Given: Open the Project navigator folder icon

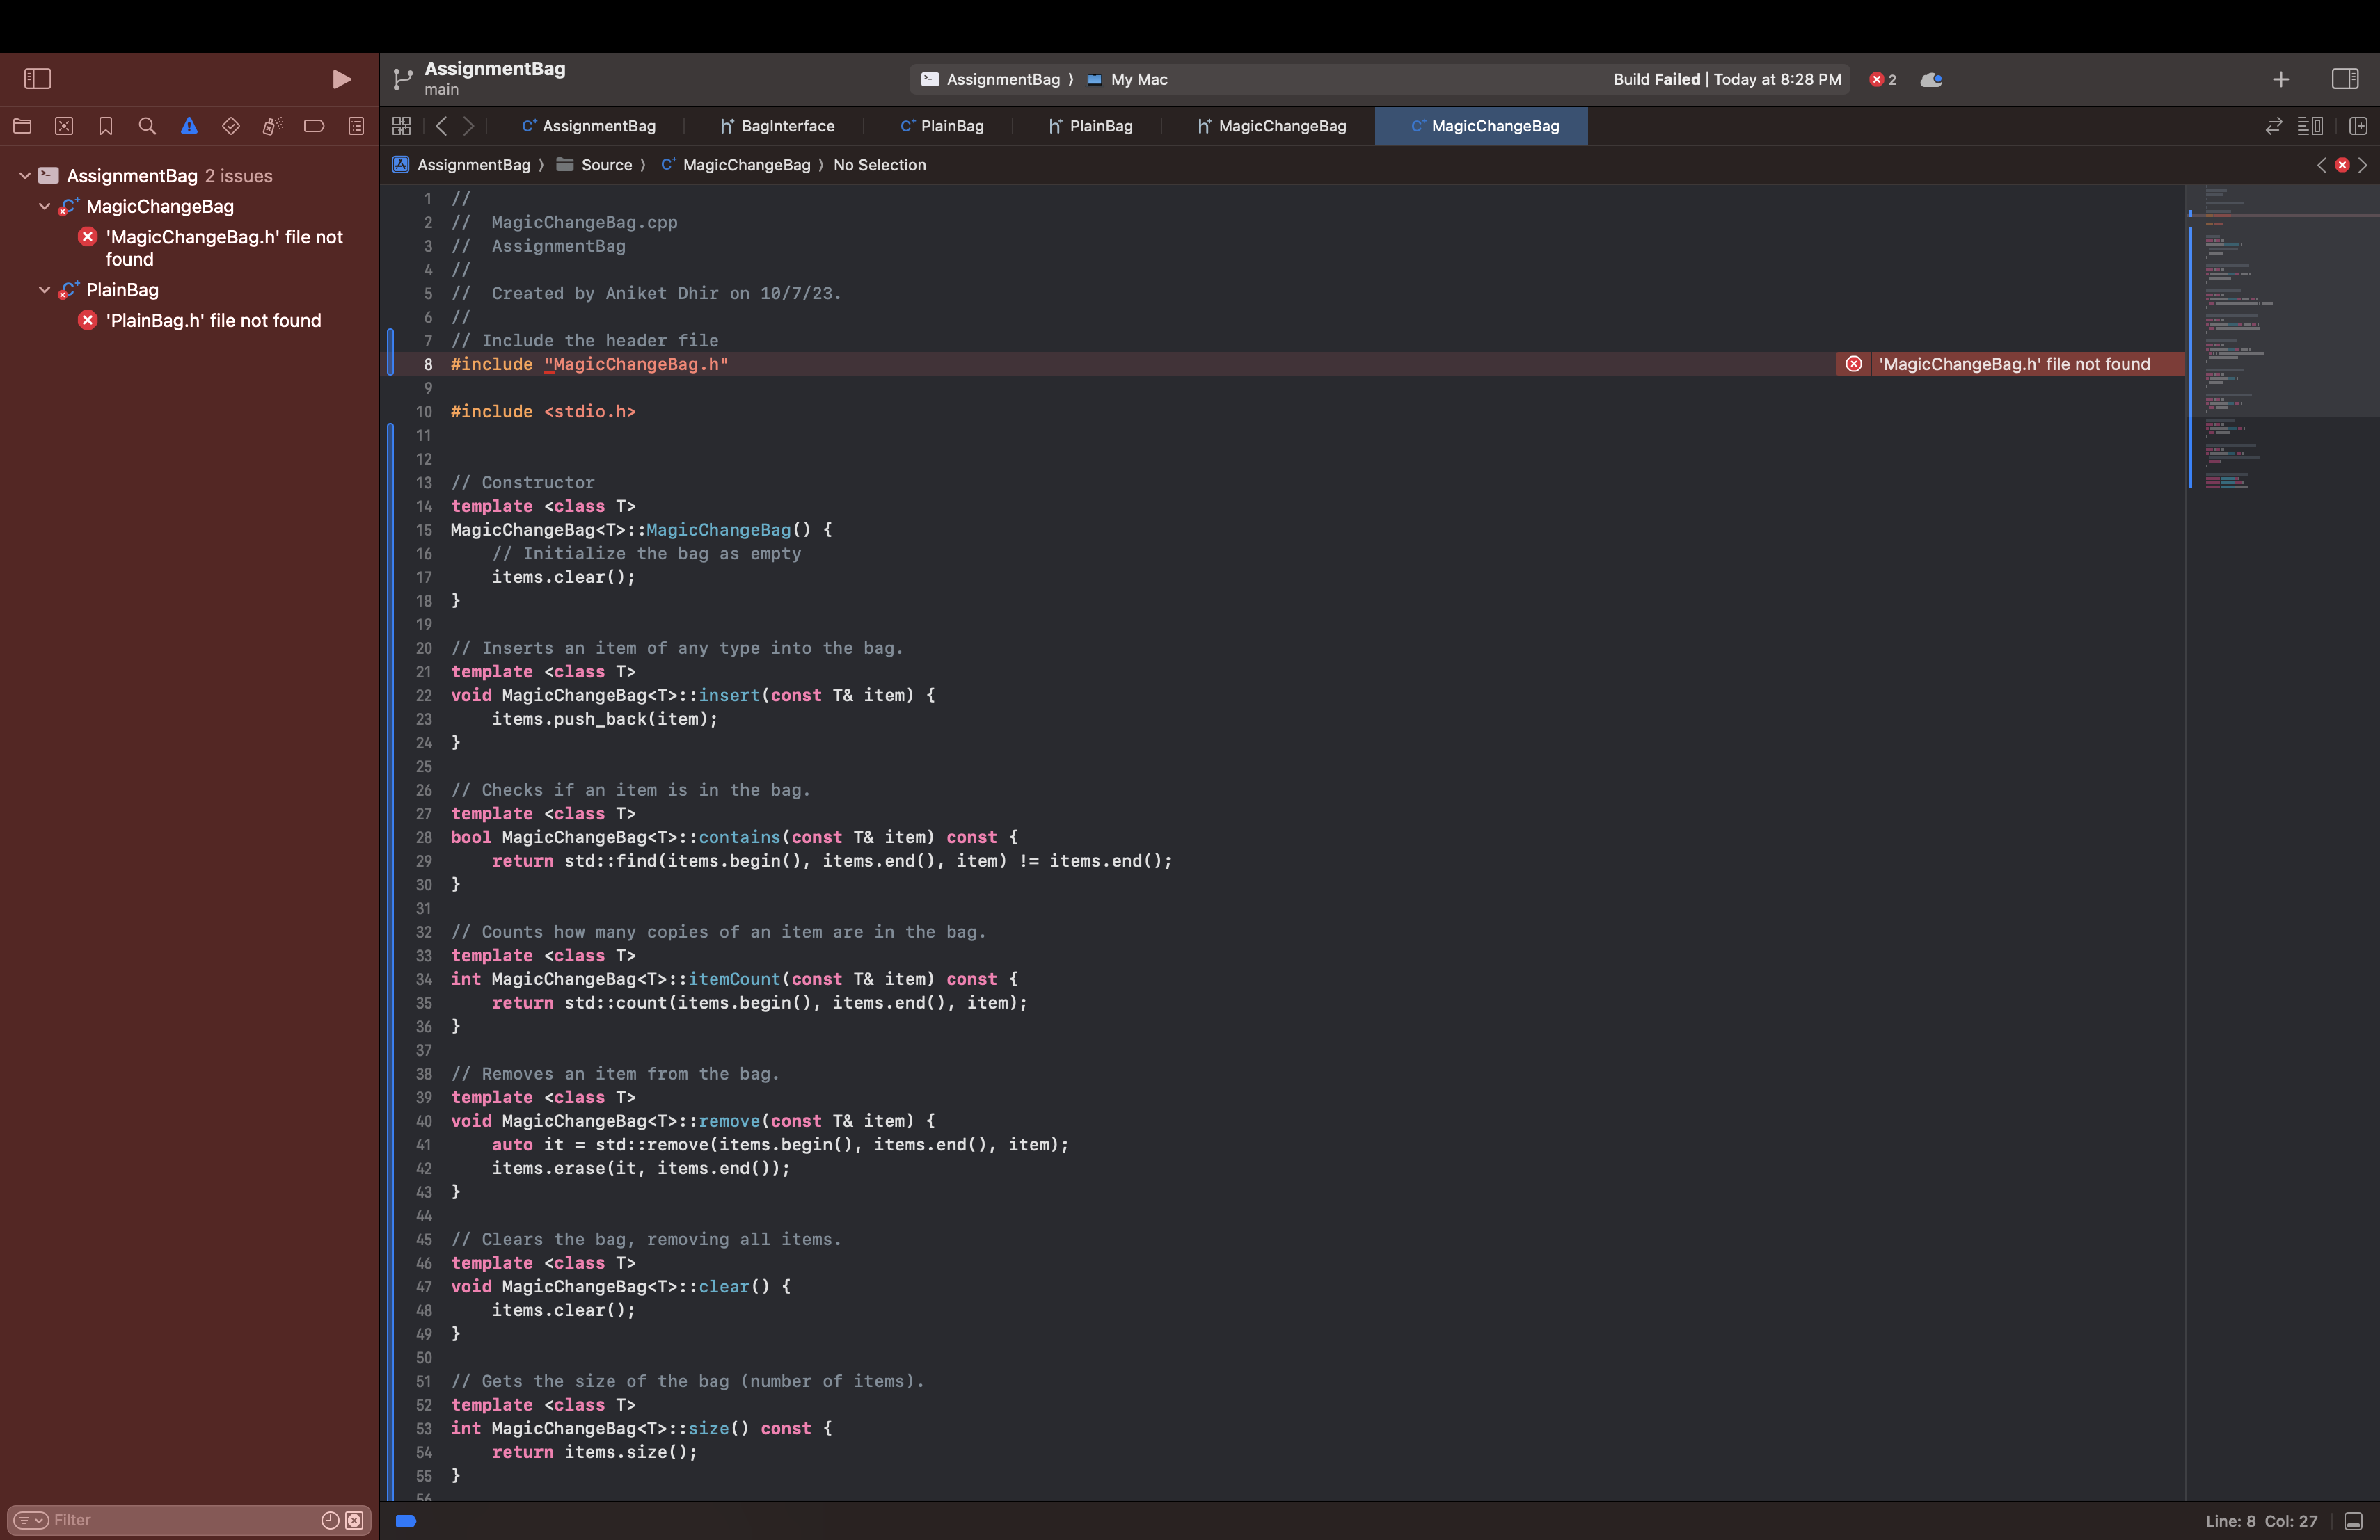Looking at the screenshot, I should tap(22, 126).
